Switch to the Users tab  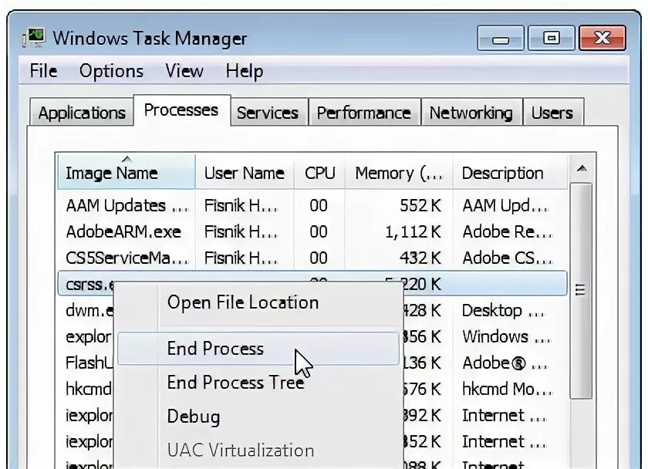[552, 113]
